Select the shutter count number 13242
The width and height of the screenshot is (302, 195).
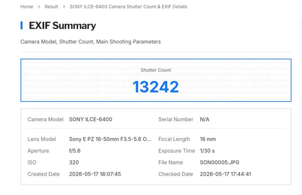[156, 87]
